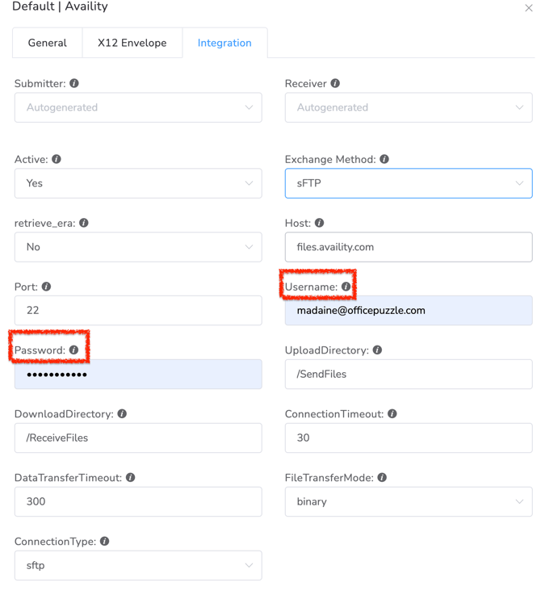Click the info icon beside Receiver

click(x=335, y=83)
